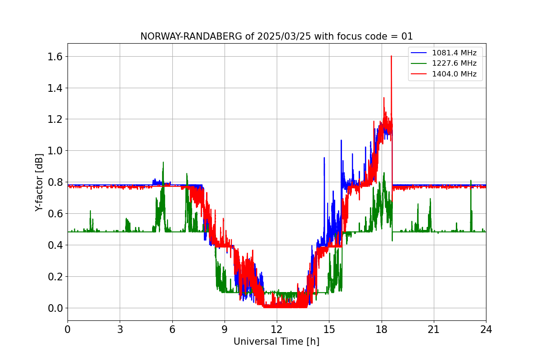The width and height of the screenshot is (540, 360).
Task: Click the blue line sample in legend
Action: (x=419, y=53)
